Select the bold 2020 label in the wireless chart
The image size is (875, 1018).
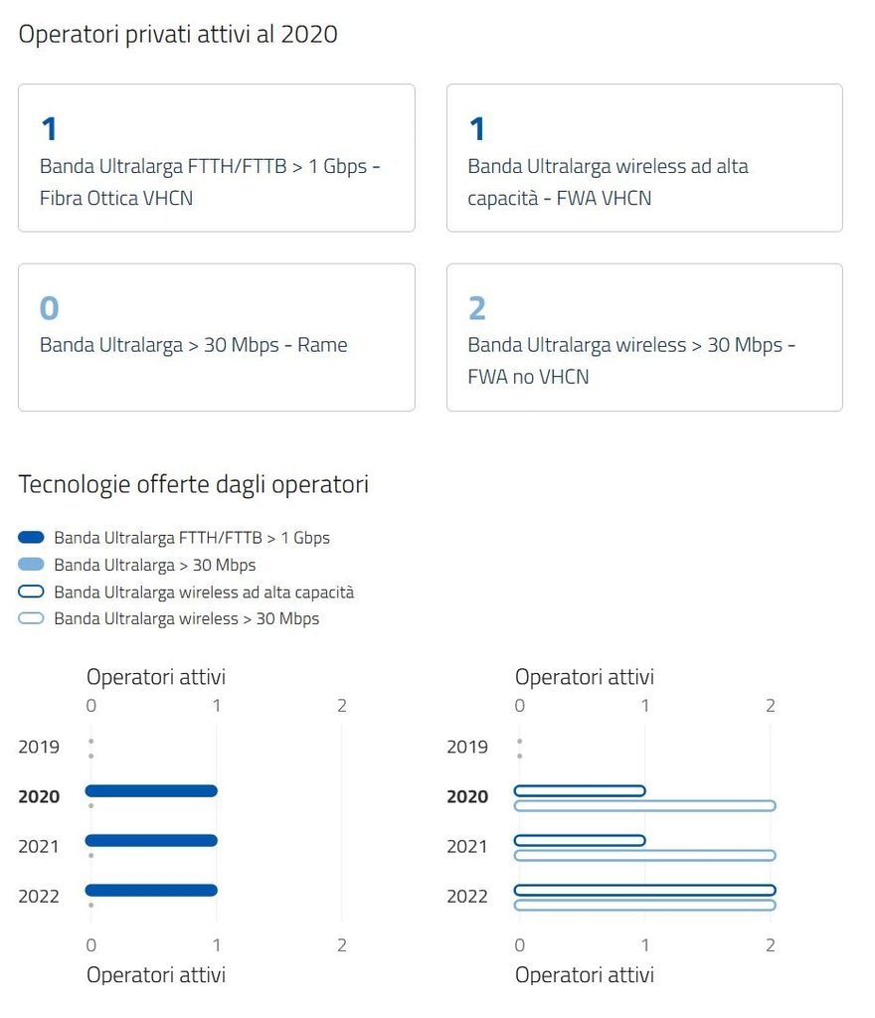[467, 796]
